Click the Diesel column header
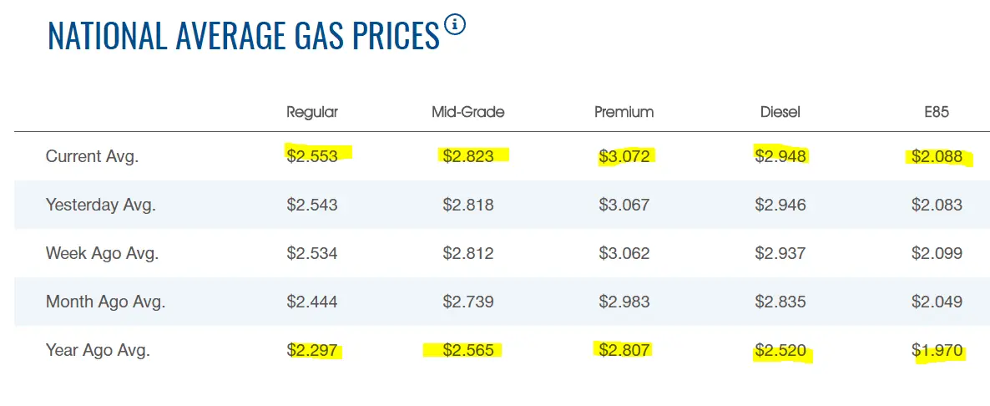The height and width of the screenshot is (406, 990). click(x=780, y=112)
